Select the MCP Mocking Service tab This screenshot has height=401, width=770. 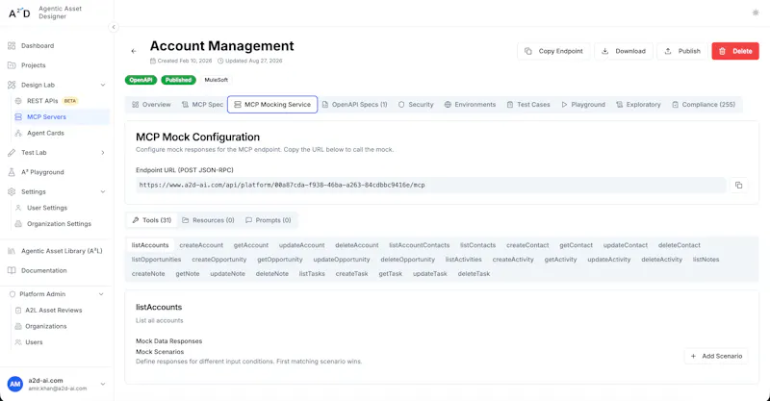tap(272, 105)
